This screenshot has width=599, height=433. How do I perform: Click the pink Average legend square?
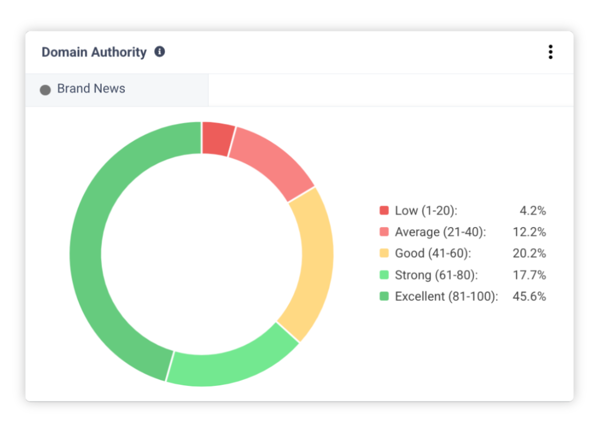[x=383, y=232]
